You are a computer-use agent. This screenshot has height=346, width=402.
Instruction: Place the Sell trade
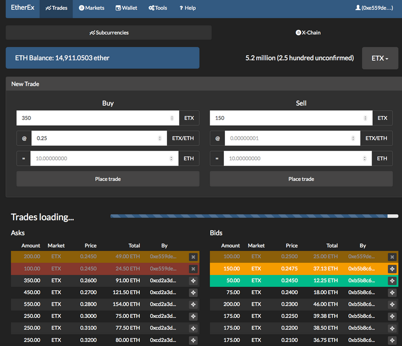(301, 179)
